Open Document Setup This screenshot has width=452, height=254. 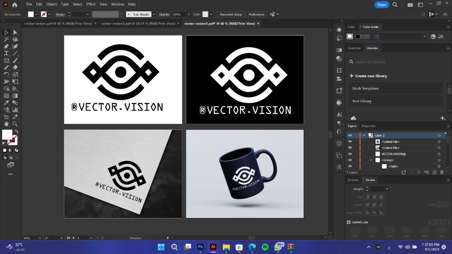pos(231,14)
